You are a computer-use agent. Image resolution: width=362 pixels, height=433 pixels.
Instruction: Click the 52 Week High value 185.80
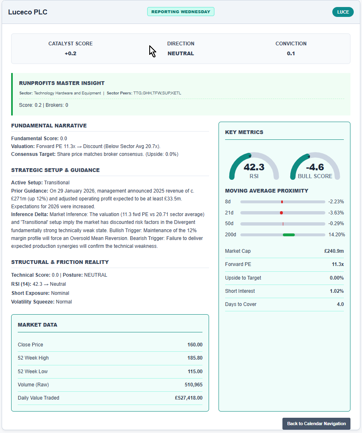pyautogui.click(x=195, y=358)
